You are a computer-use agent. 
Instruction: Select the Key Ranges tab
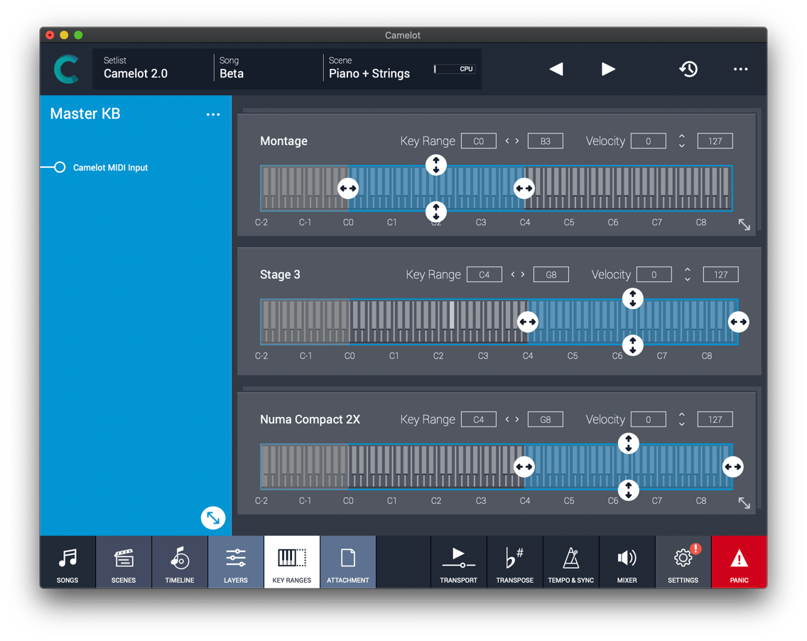(x=292, y=561)
